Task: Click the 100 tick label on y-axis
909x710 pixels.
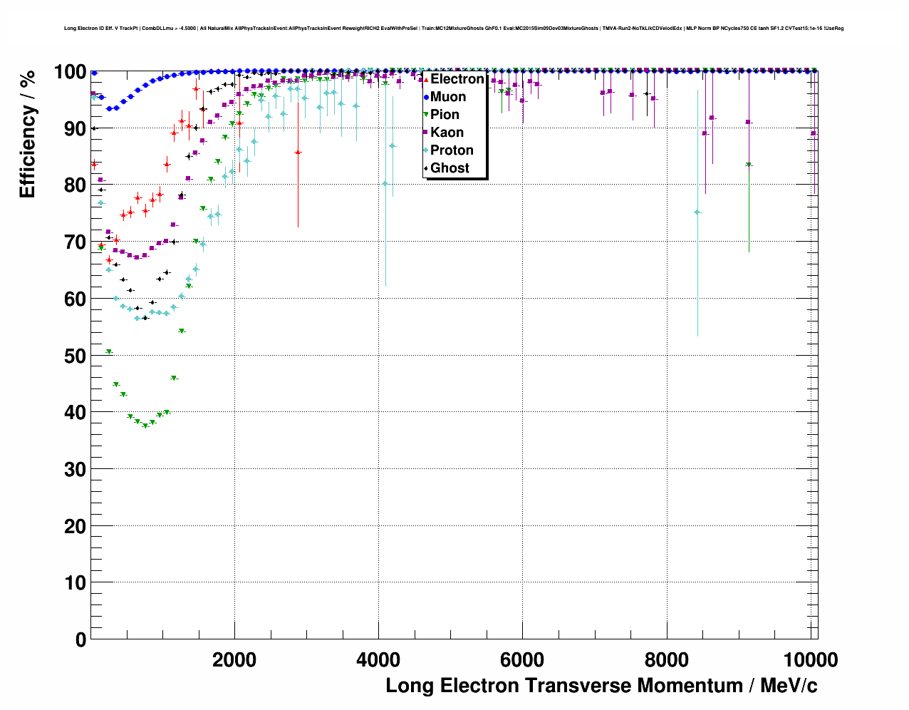Action: coord(70,72)
